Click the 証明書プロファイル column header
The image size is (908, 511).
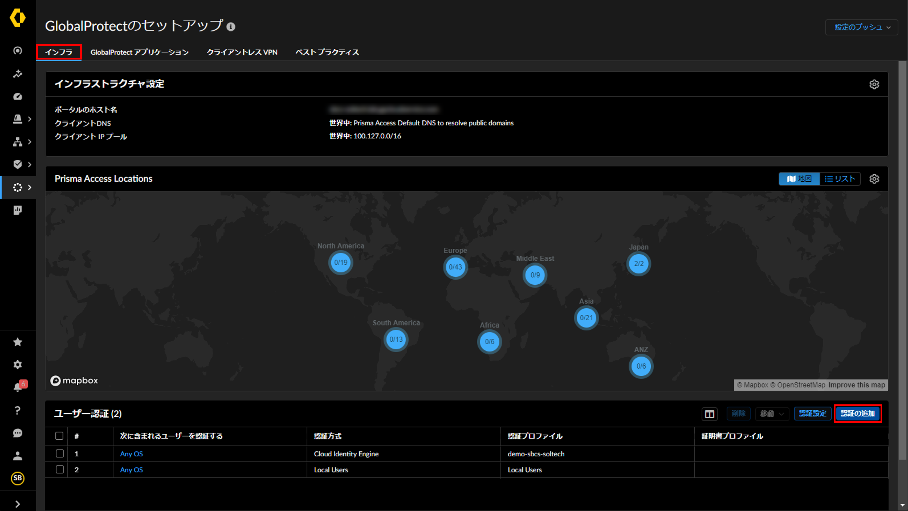point(732,436)
